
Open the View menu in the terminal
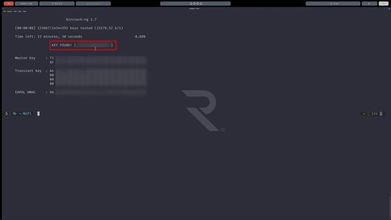(20, 12)
